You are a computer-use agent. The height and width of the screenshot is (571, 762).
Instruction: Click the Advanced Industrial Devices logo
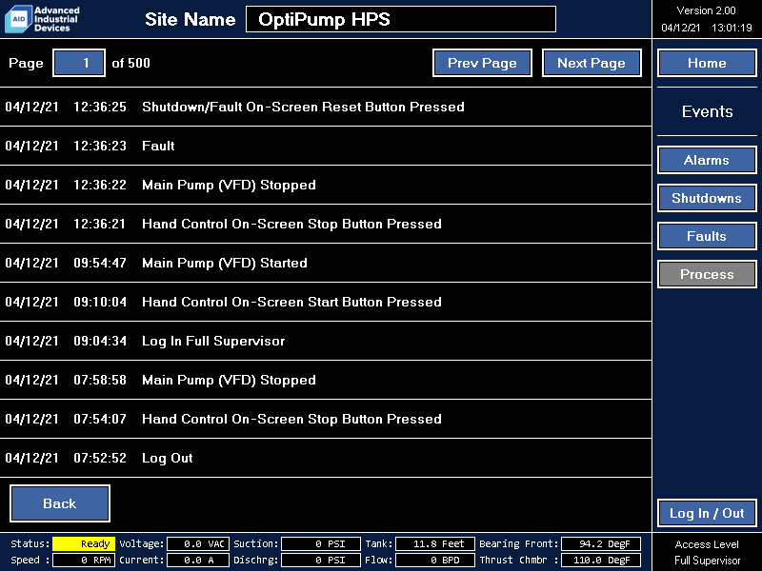point(42,19)
